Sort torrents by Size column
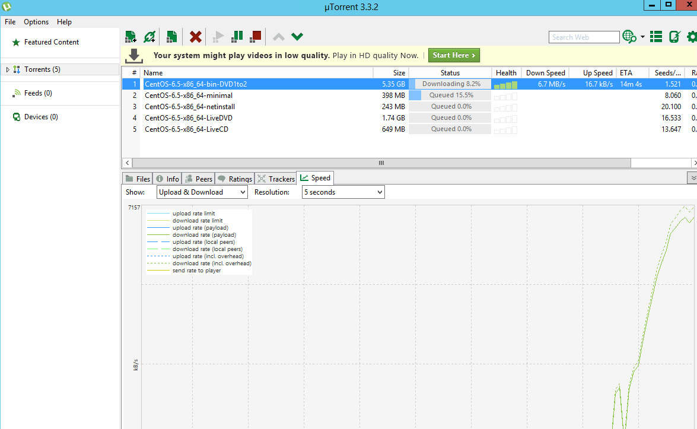This screenshot has height=429, width=697. (x=391, y=73)
